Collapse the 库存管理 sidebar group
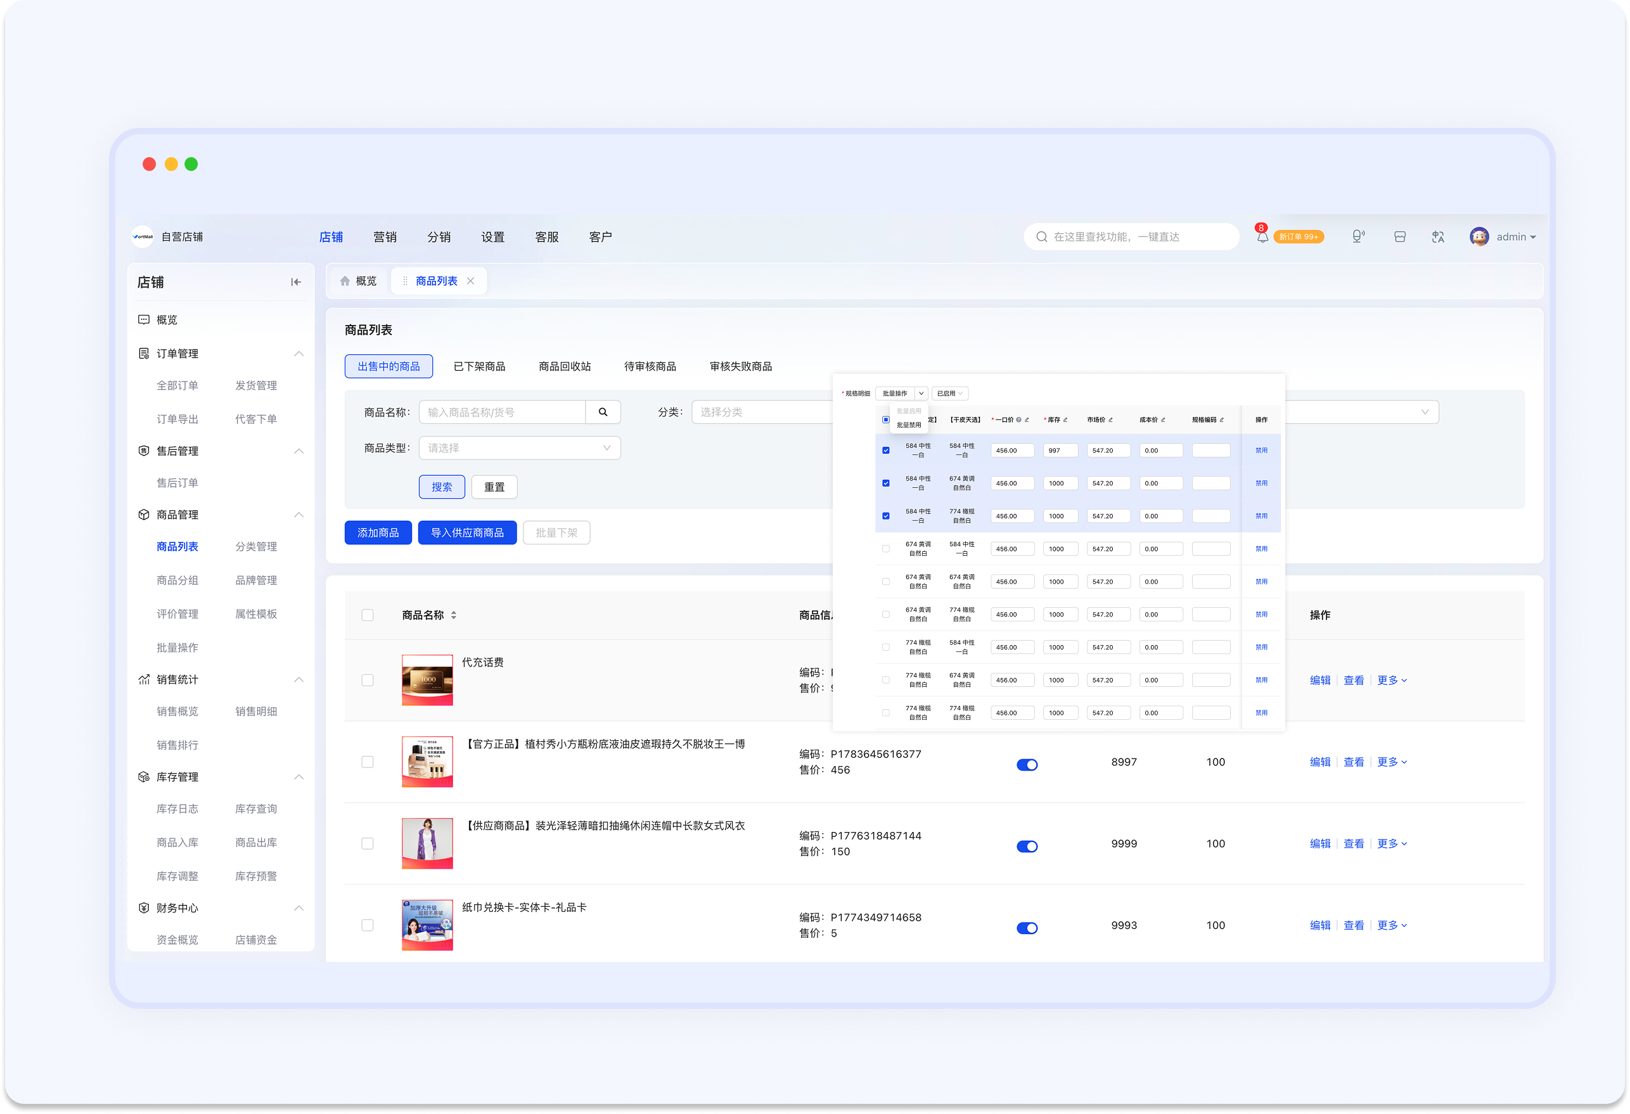This screenshot has height=1114, width=1630. (298, 778)
